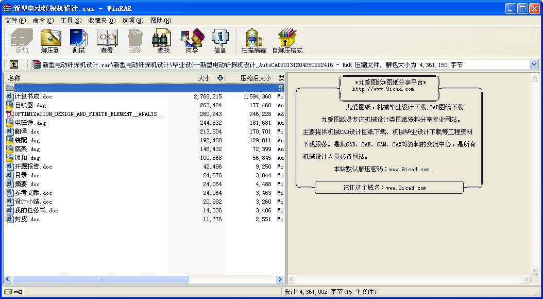This screenshot has width=543, height=299.
Task: Sort by 大小 column header
Action: (x=196, y=78)
